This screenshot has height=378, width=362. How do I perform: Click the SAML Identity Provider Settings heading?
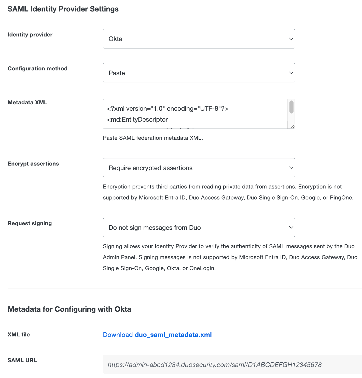click(x=63, y=9)
